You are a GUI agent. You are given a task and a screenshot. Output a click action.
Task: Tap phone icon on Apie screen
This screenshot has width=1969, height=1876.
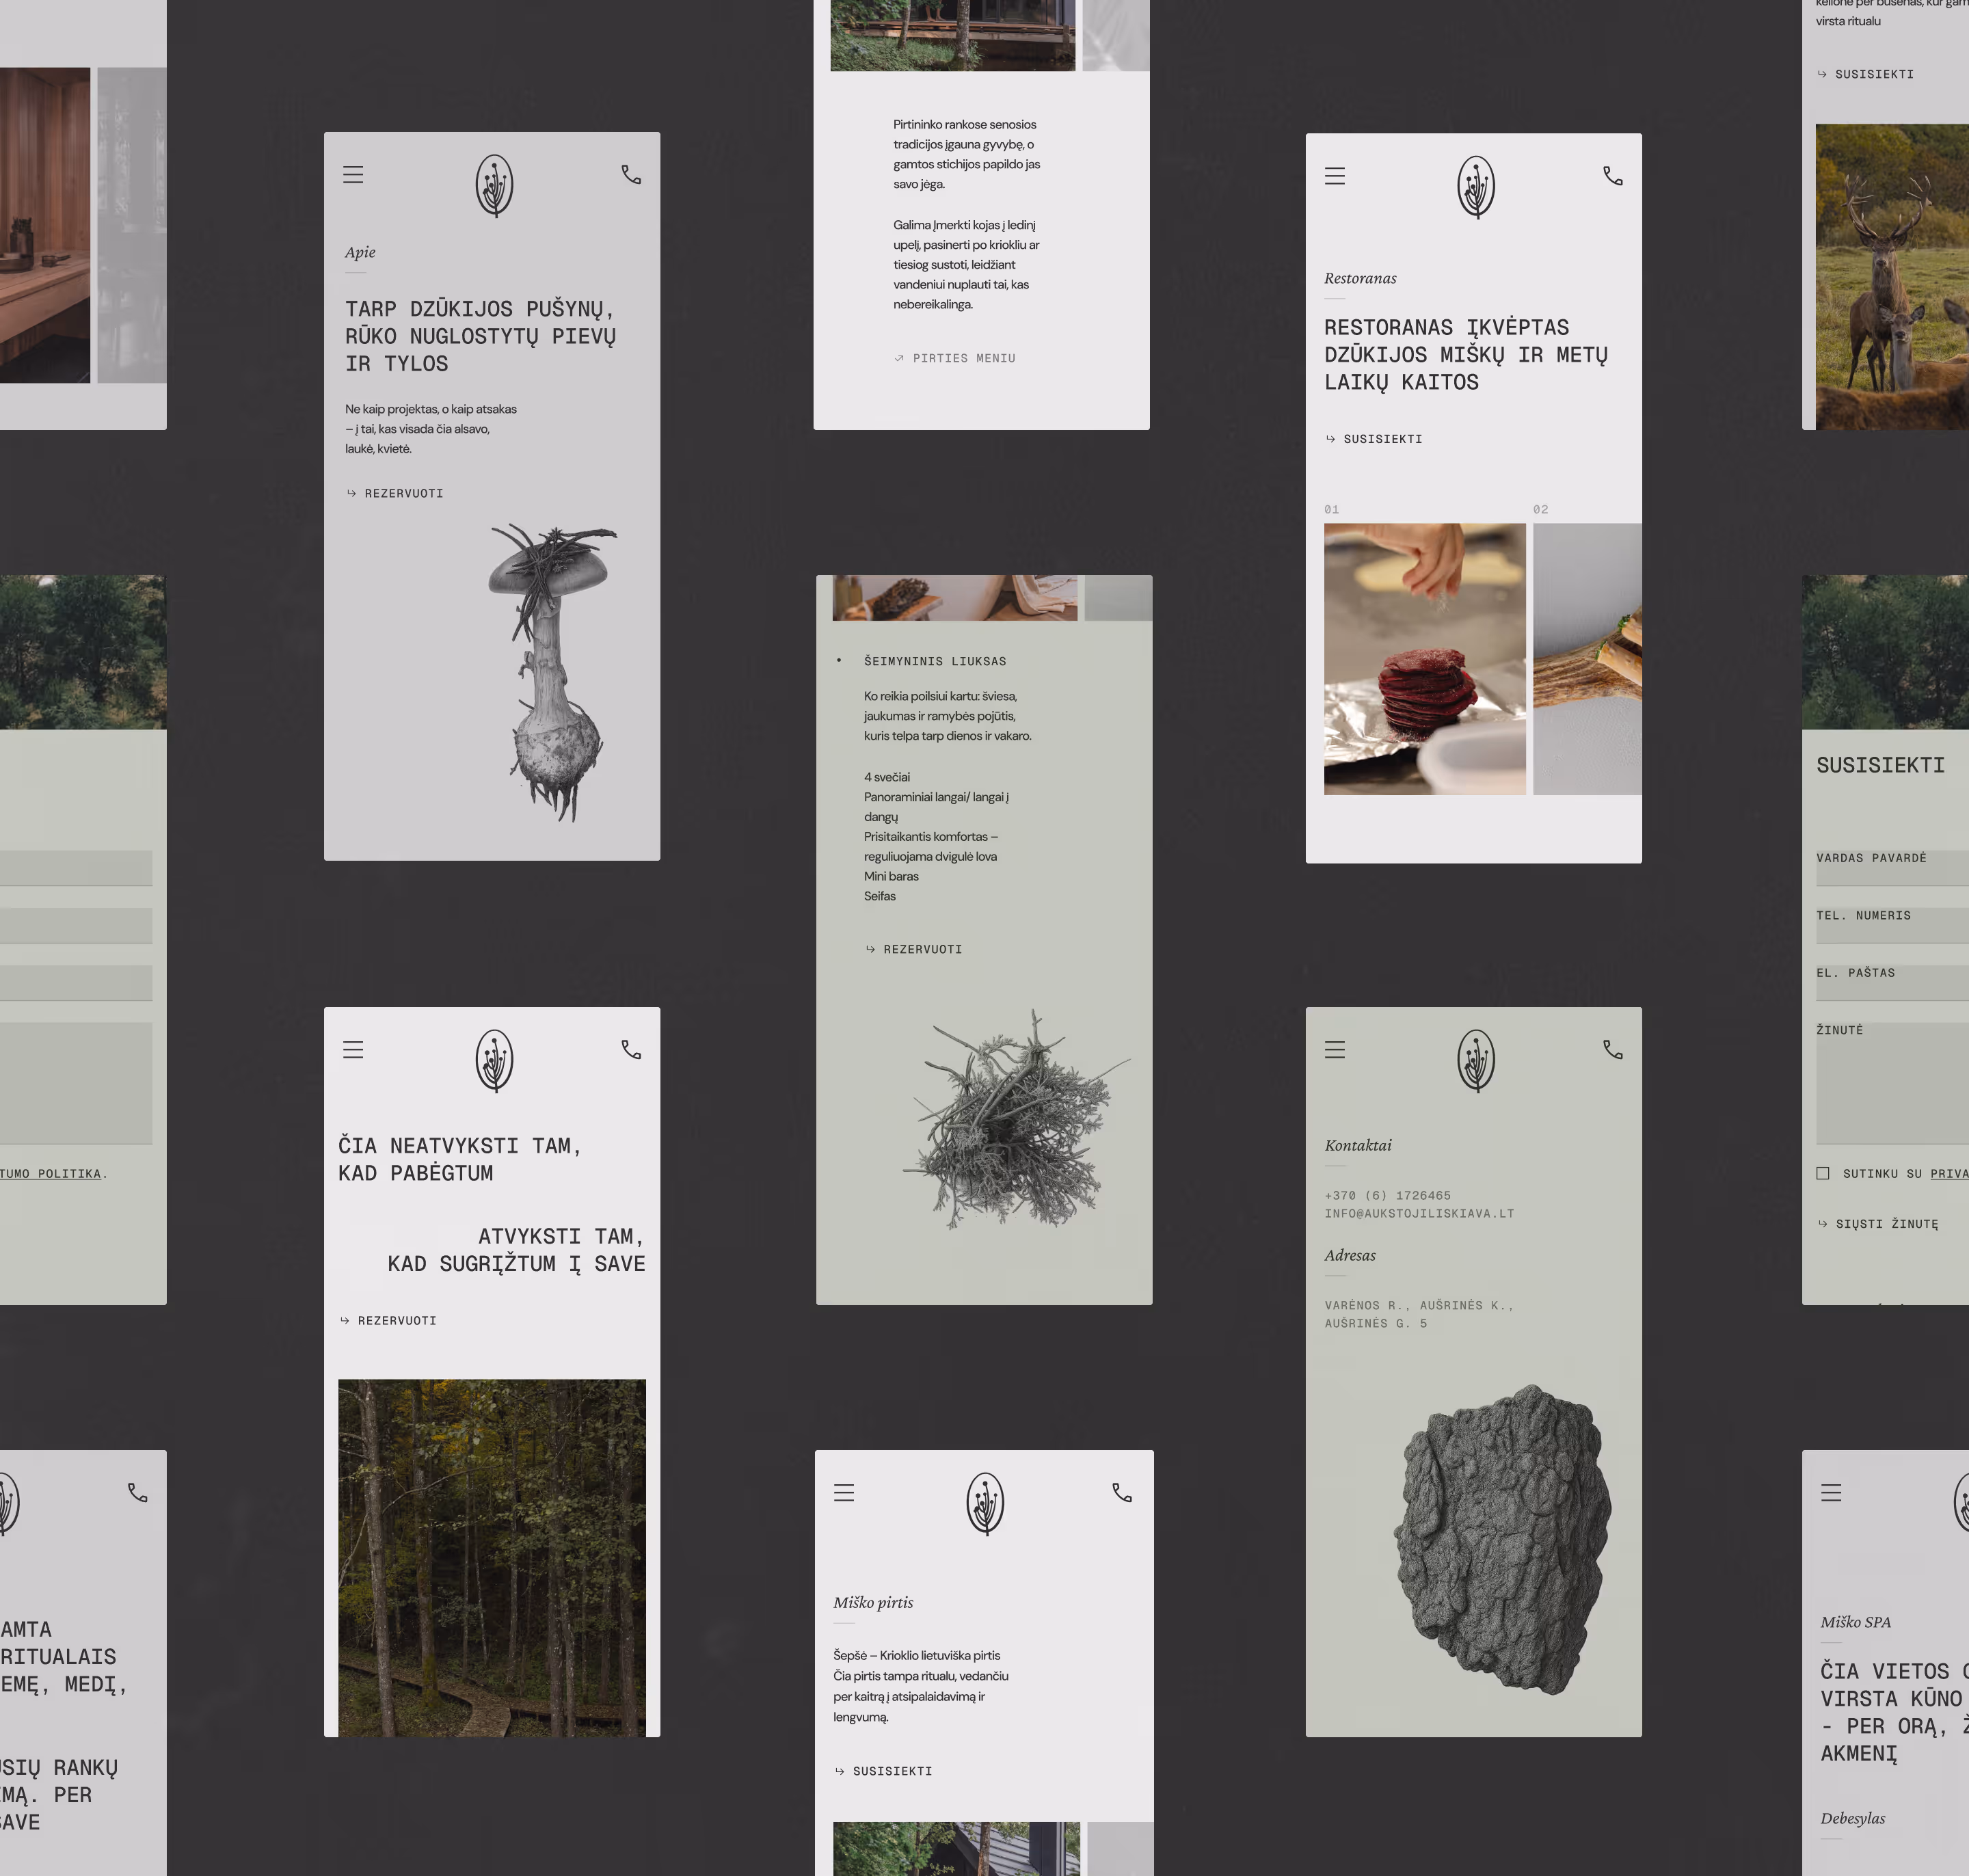tap(631, 175)
